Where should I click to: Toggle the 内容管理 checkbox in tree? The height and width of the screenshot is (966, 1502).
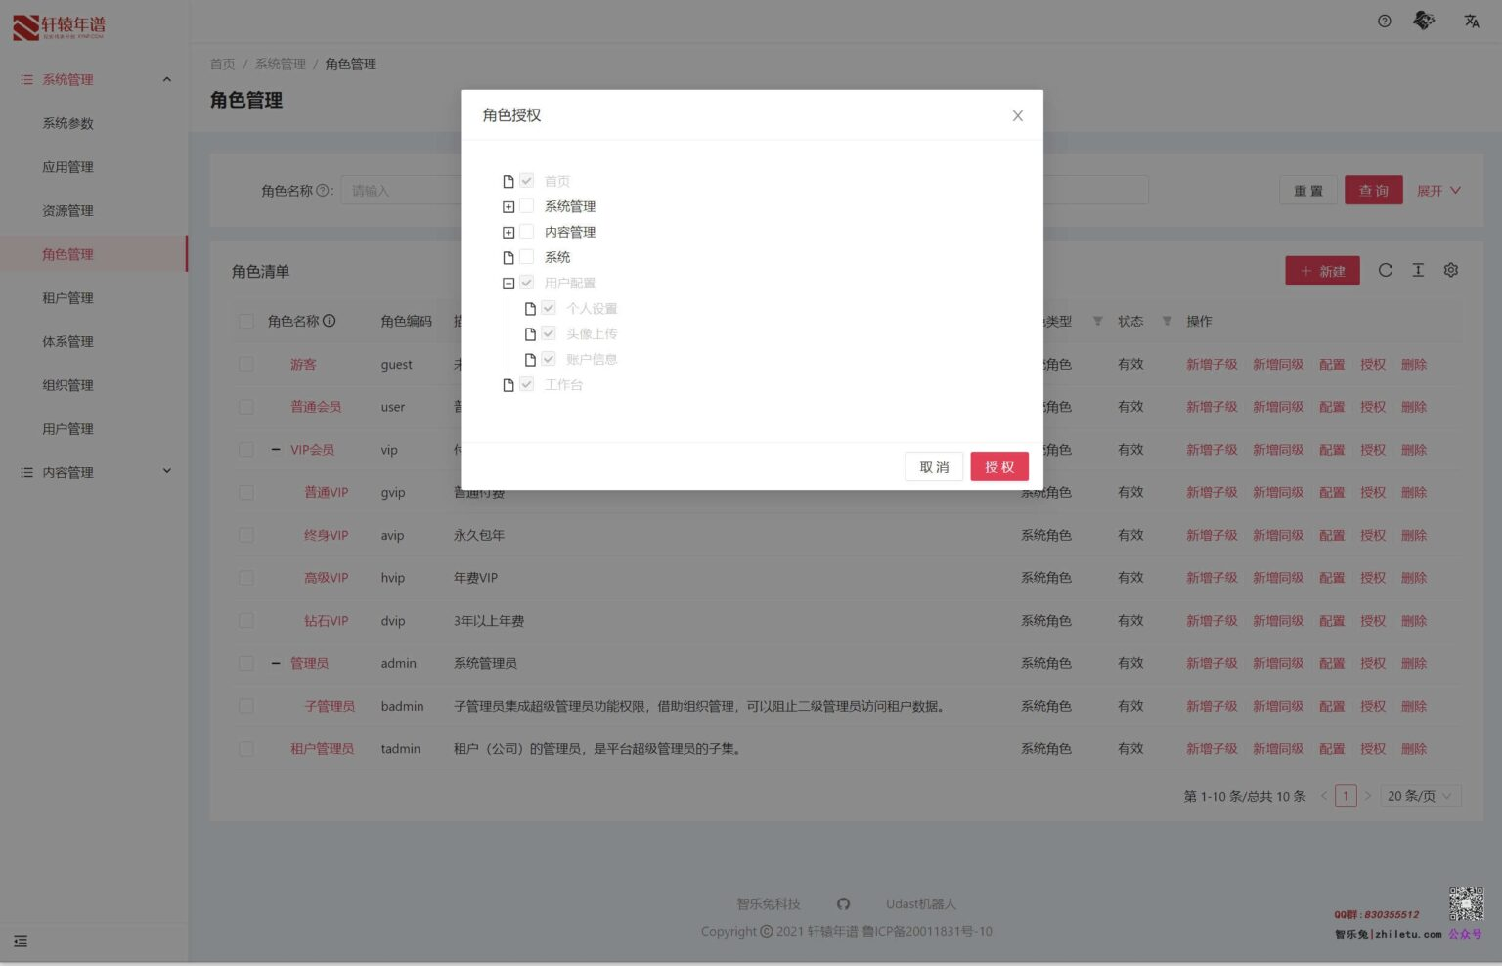click(x=527, y=232)
